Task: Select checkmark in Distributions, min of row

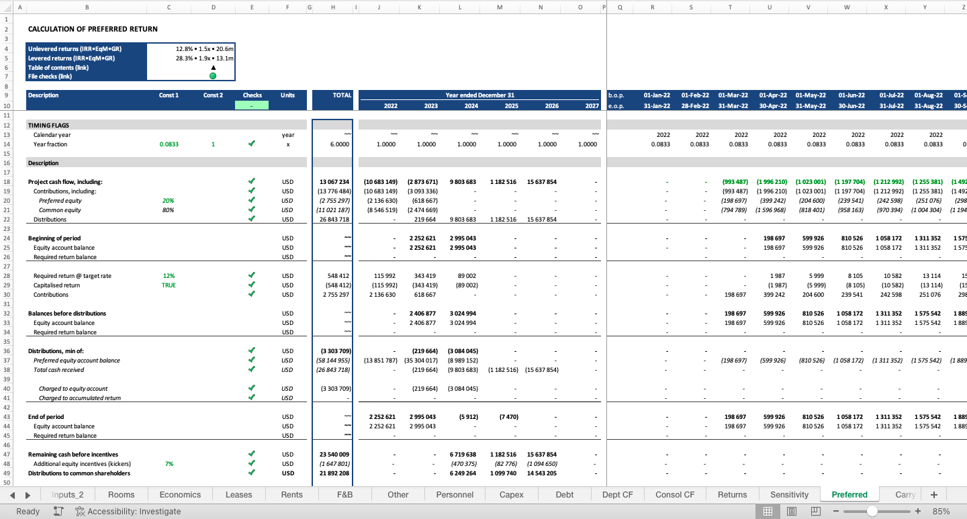Action: (252, 350)
